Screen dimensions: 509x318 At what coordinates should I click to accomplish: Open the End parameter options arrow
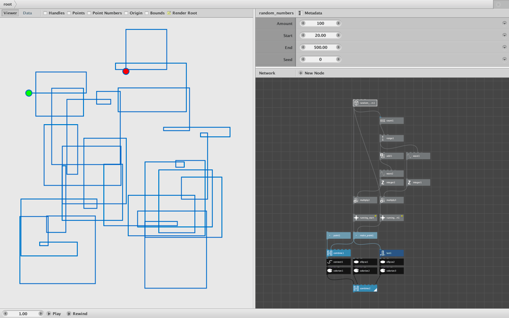[x=504, y=47]
